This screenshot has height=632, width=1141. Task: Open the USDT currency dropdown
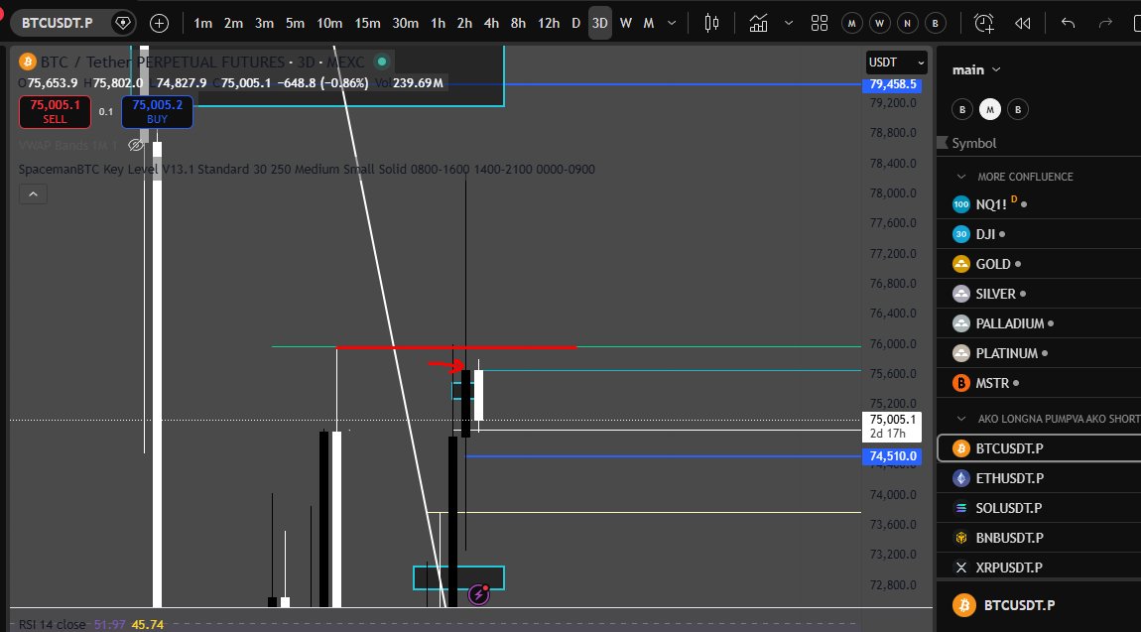[897, 63]
